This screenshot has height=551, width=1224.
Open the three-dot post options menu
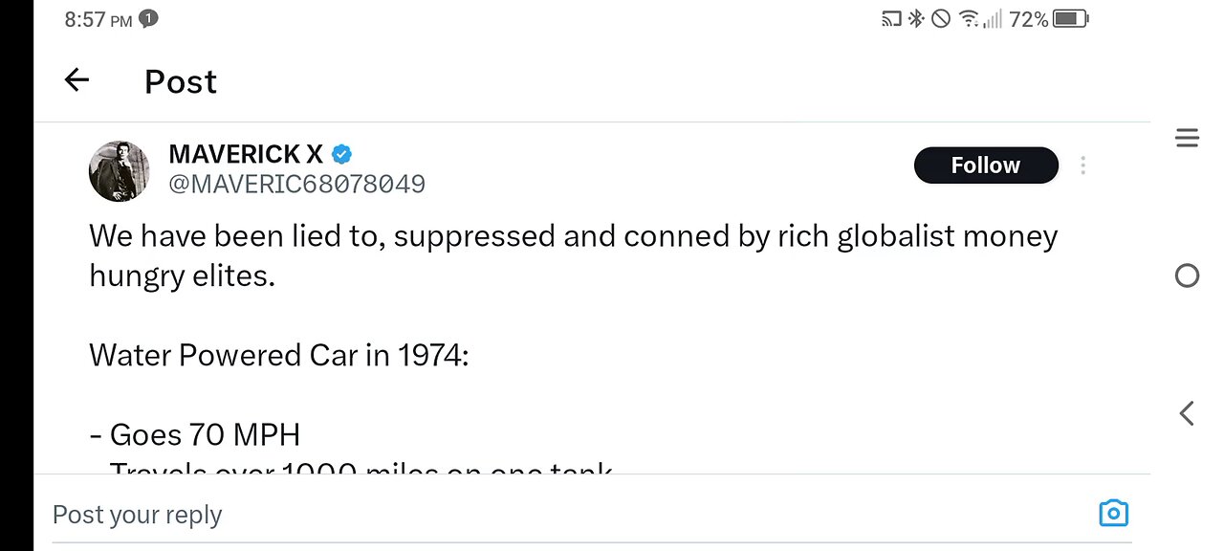(1082, 165)
